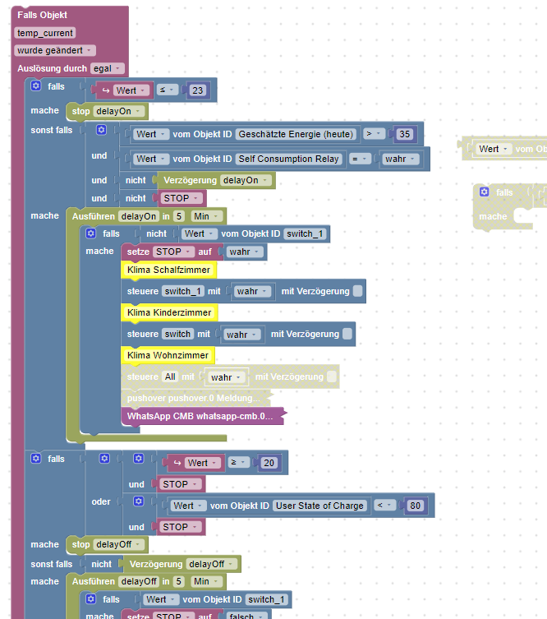The image size is (547, 619).
Task: Open gear icon of und block with User State of Charge
Action: (x=139, y=501)
